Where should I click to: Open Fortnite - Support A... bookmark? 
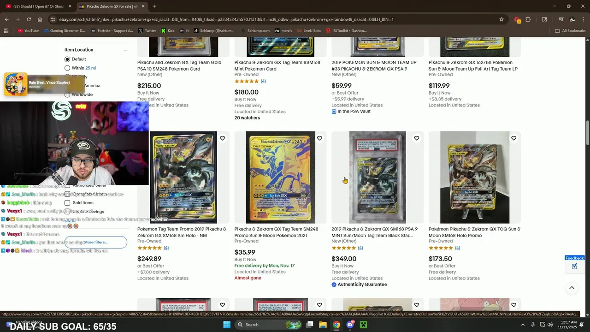pos(112,31)
